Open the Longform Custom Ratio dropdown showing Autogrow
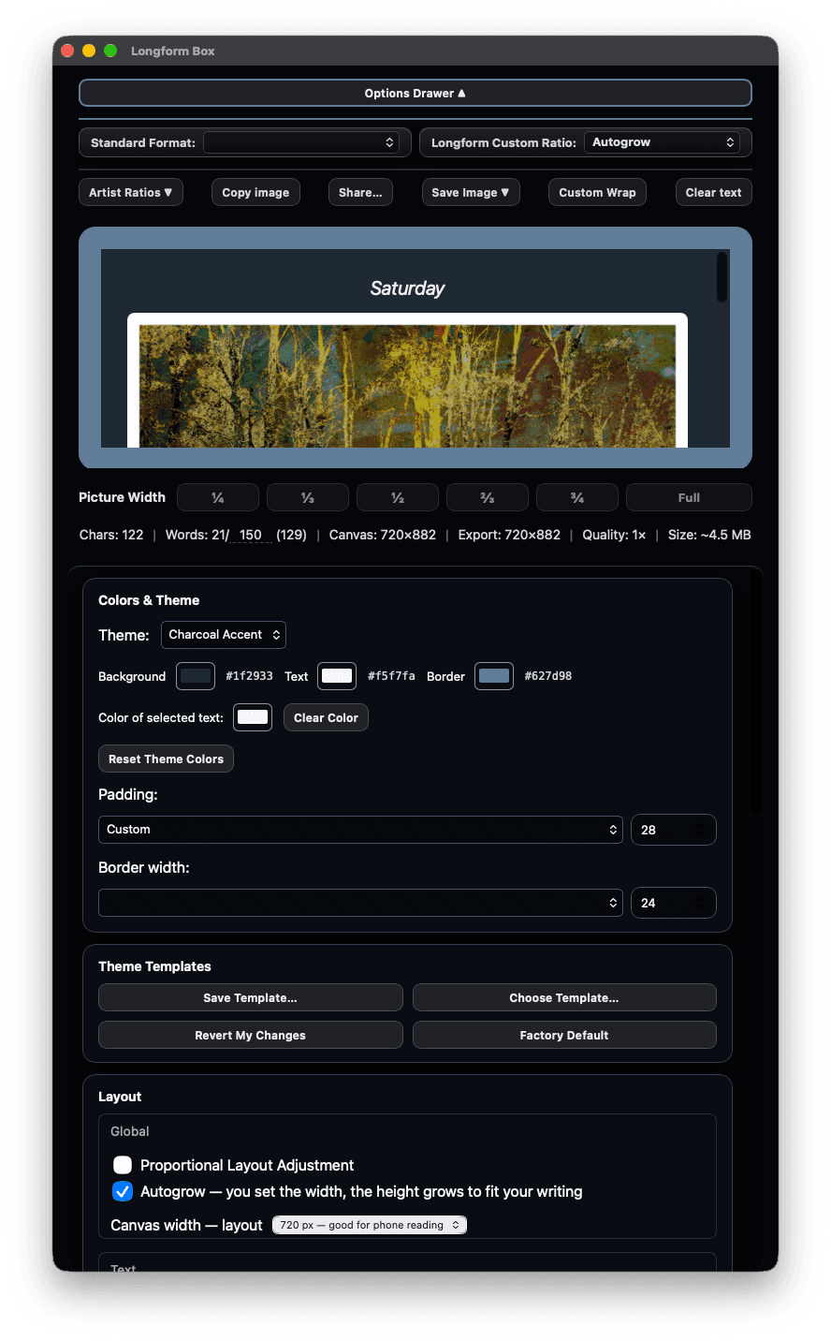Screen dimensions: 831x1341 [x=662, y=142]
